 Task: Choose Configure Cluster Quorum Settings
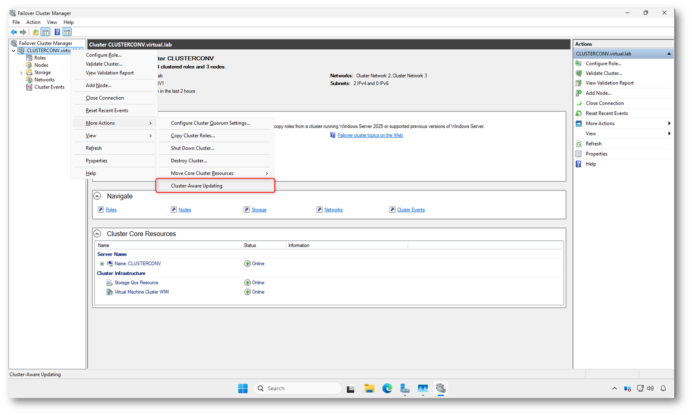pyautogui.click(x=210, y=123)
